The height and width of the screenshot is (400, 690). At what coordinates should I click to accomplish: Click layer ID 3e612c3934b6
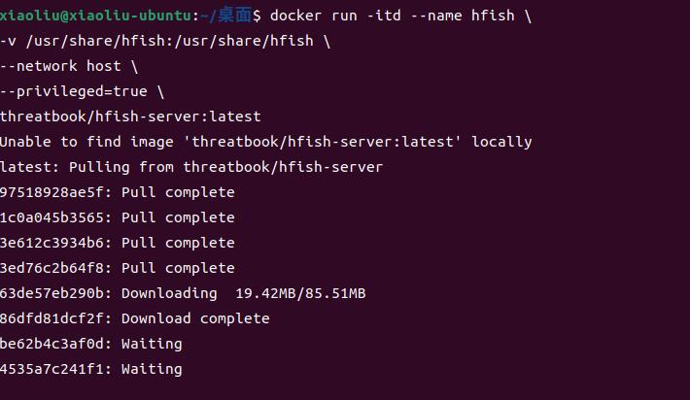pyautogui.click(x=55, y=243)
